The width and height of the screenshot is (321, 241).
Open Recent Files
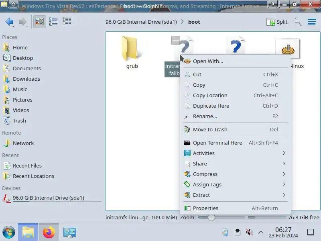point(27,166)
